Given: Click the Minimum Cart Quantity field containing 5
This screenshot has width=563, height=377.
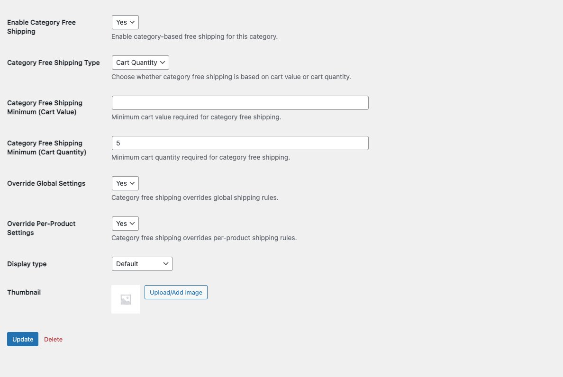Looking at the screenshot, I should (x=240, y=143).
